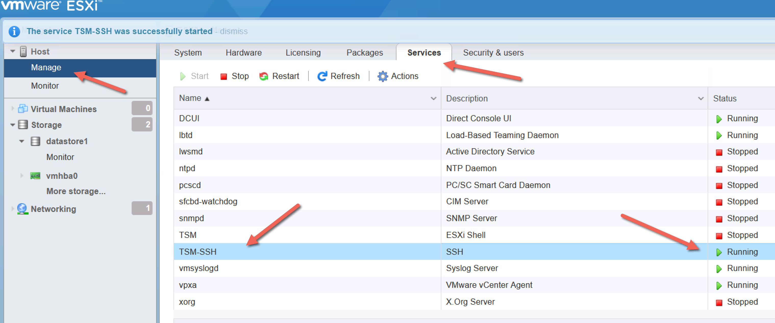Screen dimensions: 775x323
Task: Open the Actions gear icon
Action: click(382, 76)
